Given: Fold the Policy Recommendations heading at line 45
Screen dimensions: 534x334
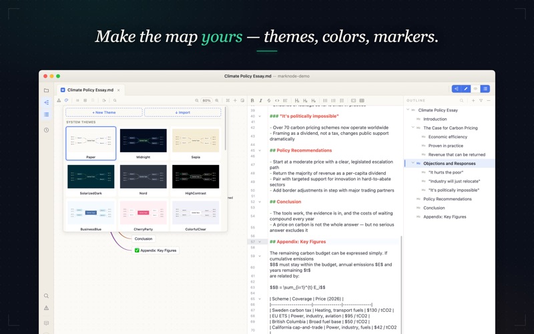Looking at the screenshot, I should coord(260,150).
